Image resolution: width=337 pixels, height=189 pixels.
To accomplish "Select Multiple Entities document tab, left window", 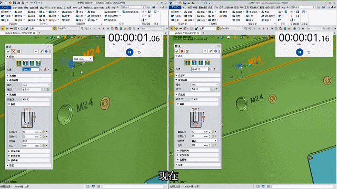I will tap(18, 33).
